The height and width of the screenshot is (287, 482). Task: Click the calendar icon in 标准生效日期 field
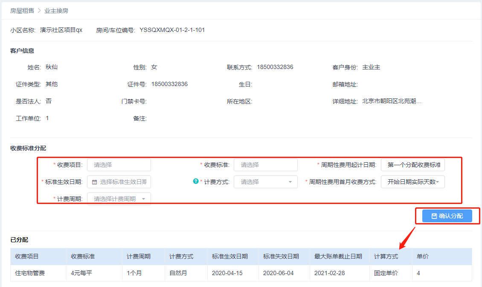[x=94, y=182]
